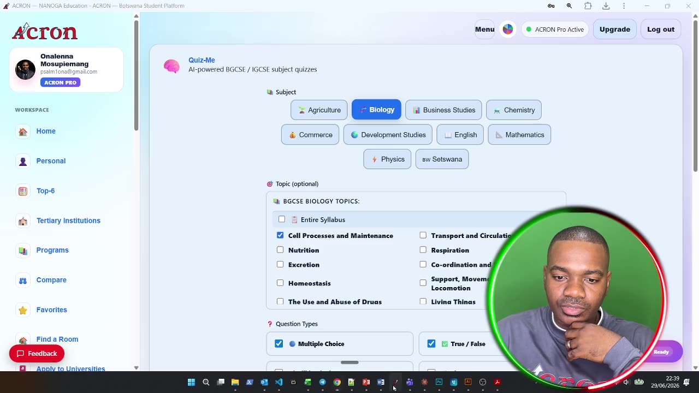Open the Home sidebar icon
This screenshot has height=393, width=699.
point(23,132)
